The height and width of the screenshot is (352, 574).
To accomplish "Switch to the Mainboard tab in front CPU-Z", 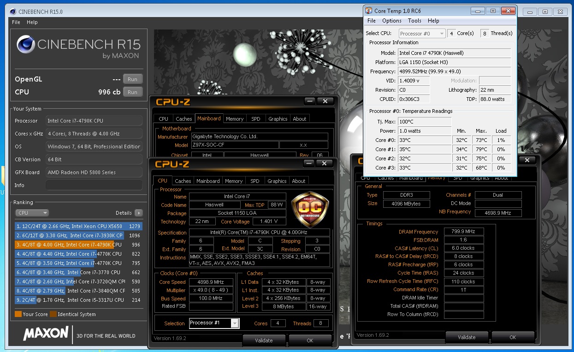I will 208,181.
